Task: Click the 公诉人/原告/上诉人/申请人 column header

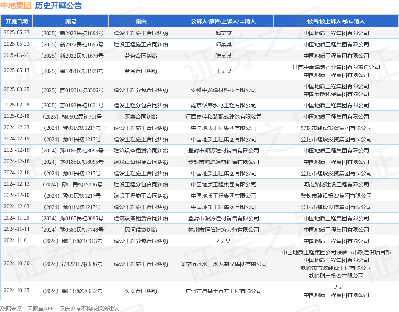Action: 223,21
